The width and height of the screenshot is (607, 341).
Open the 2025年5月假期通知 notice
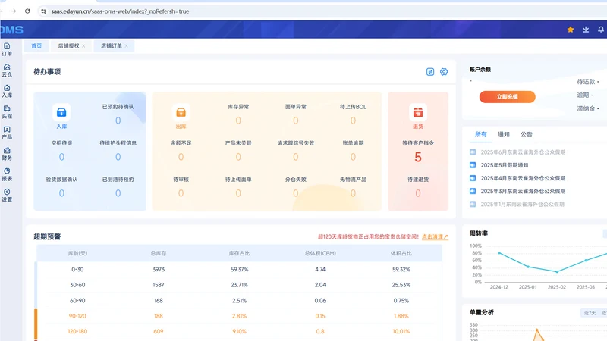click(x=505, y=165)
